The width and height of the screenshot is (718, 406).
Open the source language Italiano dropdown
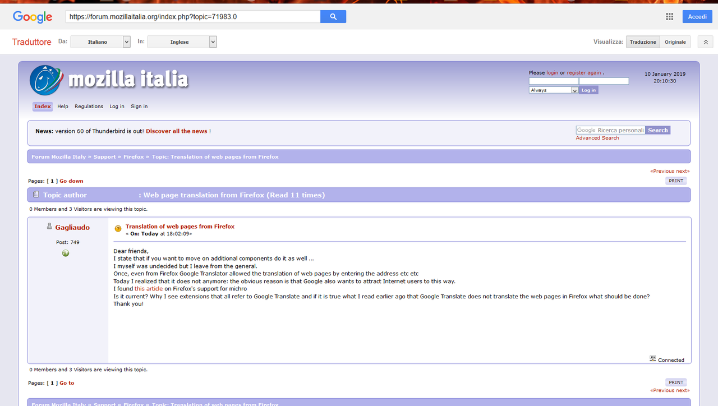click(100, 42)
